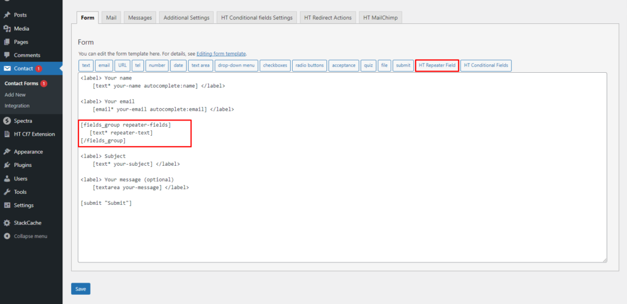Click the Pages icon in sidebar
The image size is (627, 304).
click(x=7, y=42)
